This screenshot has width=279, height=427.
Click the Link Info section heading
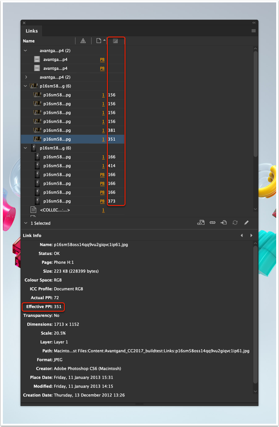tap(32, 236)
